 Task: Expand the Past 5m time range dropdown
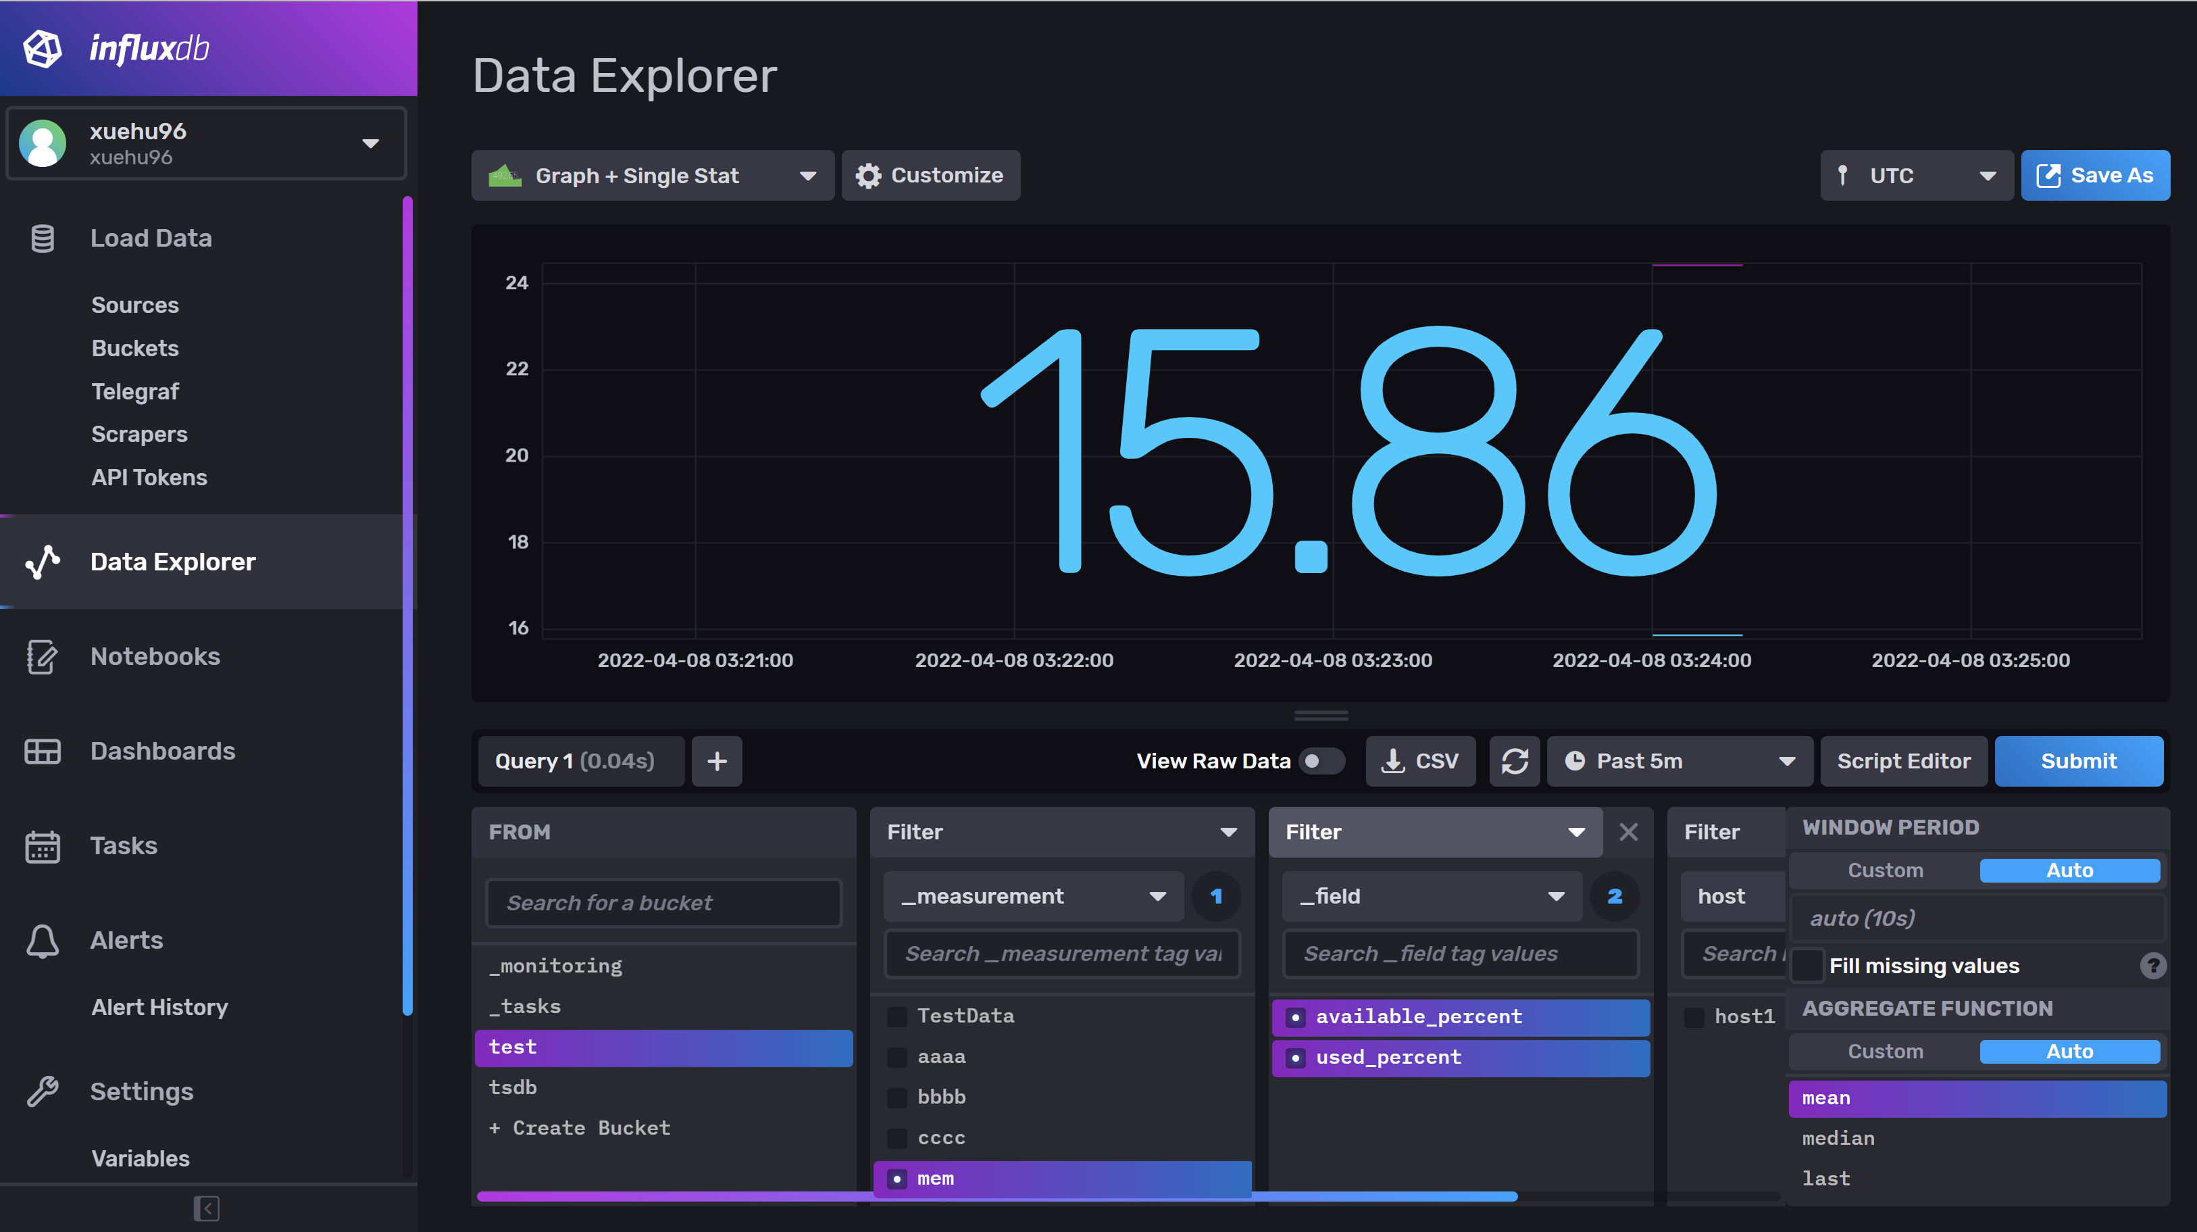[1678, 760]
